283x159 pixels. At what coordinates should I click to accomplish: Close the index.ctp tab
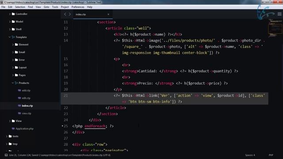108,14
